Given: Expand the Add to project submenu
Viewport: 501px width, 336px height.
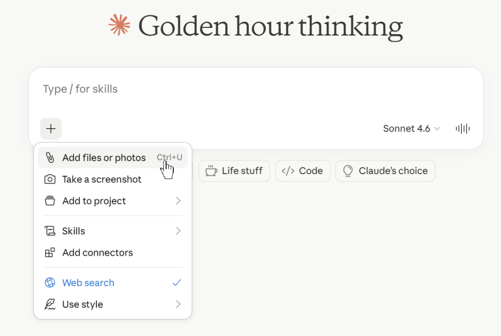Looking at the screenshot, I should tap(113, 201).
